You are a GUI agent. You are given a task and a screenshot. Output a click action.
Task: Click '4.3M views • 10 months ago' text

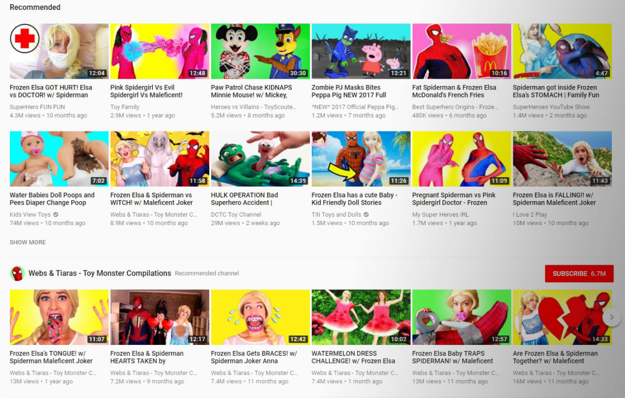(x=48, y=116)
